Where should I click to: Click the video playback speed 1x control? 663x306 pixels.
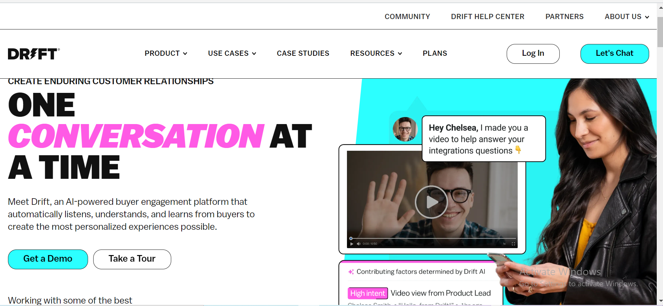[504, 244]
